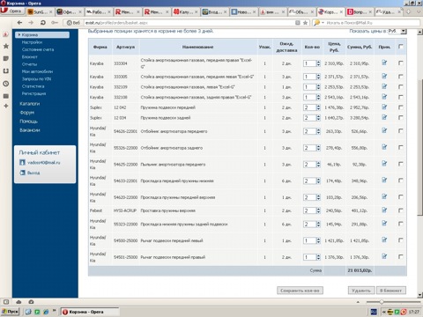Open the Каталоги menu item in sidebar
423x317 pixels.
click(29, 104)
